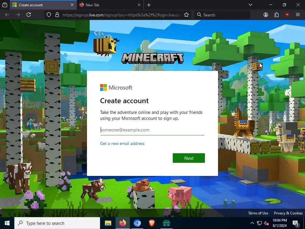Restore down the Firefox window
305x229 pixels.
pos(284,5)
